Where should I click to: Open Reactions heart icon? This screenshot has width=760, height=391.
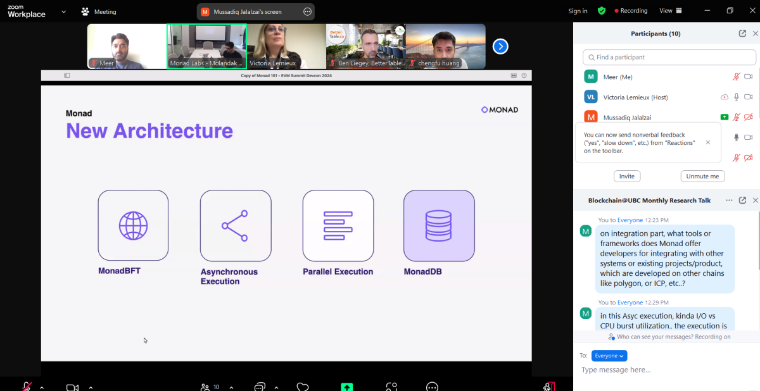303,387
